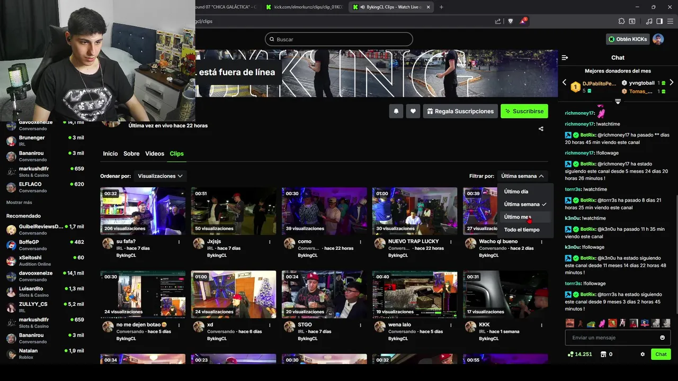
Task: Click the Obtén KICKs button
Action: pos(628,39)
